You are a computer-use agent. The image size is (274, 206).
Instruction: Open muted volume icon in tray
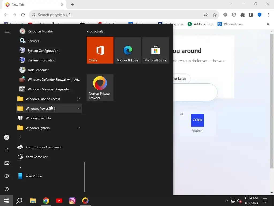point(239,201)
